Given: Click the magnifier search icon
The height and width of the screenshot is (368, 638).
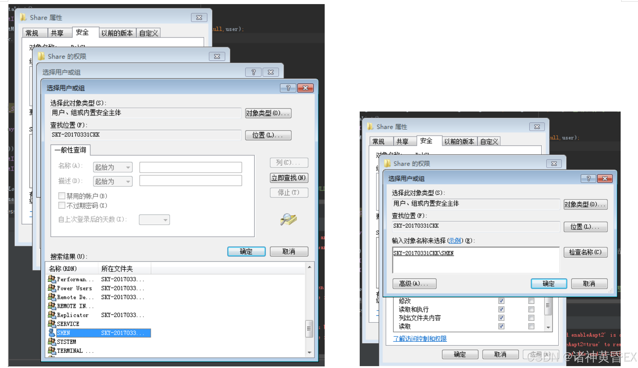Looking at the screenshot, I should tap(288, 219).
